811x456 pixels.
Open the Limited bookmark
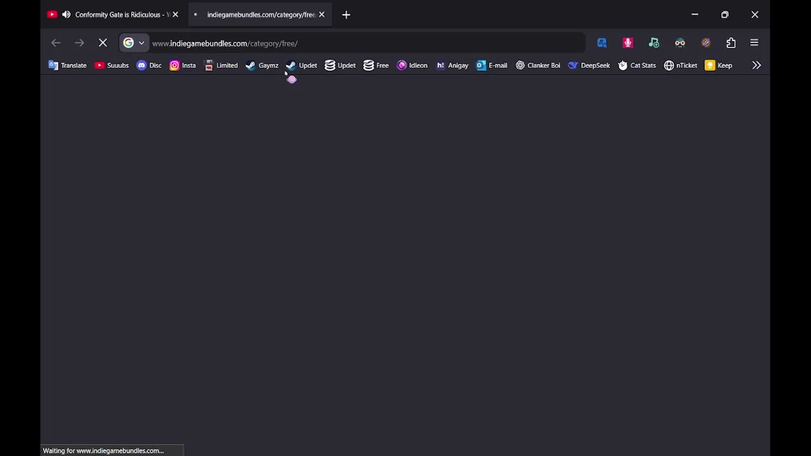click(221, 65)
